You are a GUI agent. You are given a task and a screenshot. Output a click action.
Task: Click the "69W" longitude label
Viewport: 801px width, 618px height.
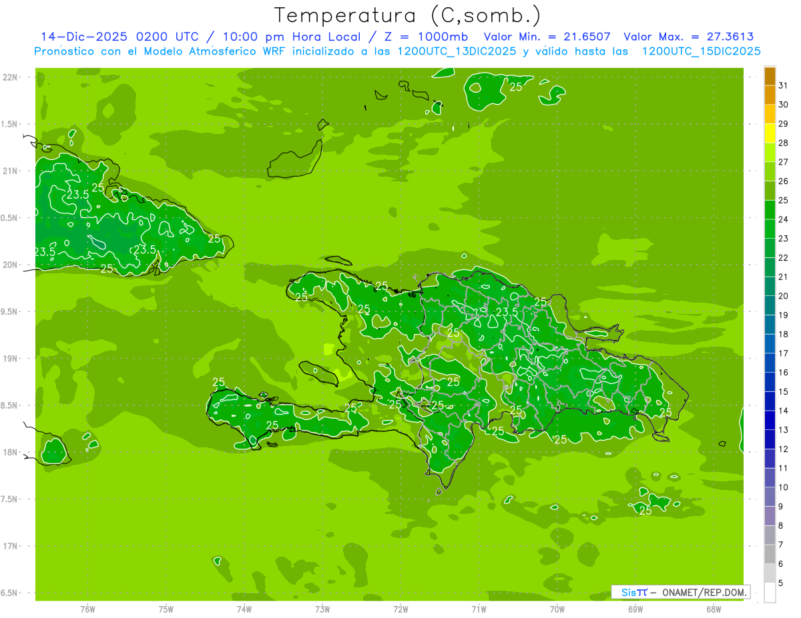point(635,609)
